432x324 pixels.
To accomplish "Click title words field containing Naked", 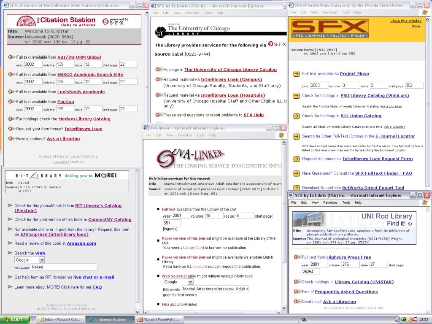I will (x=64, y=267).
